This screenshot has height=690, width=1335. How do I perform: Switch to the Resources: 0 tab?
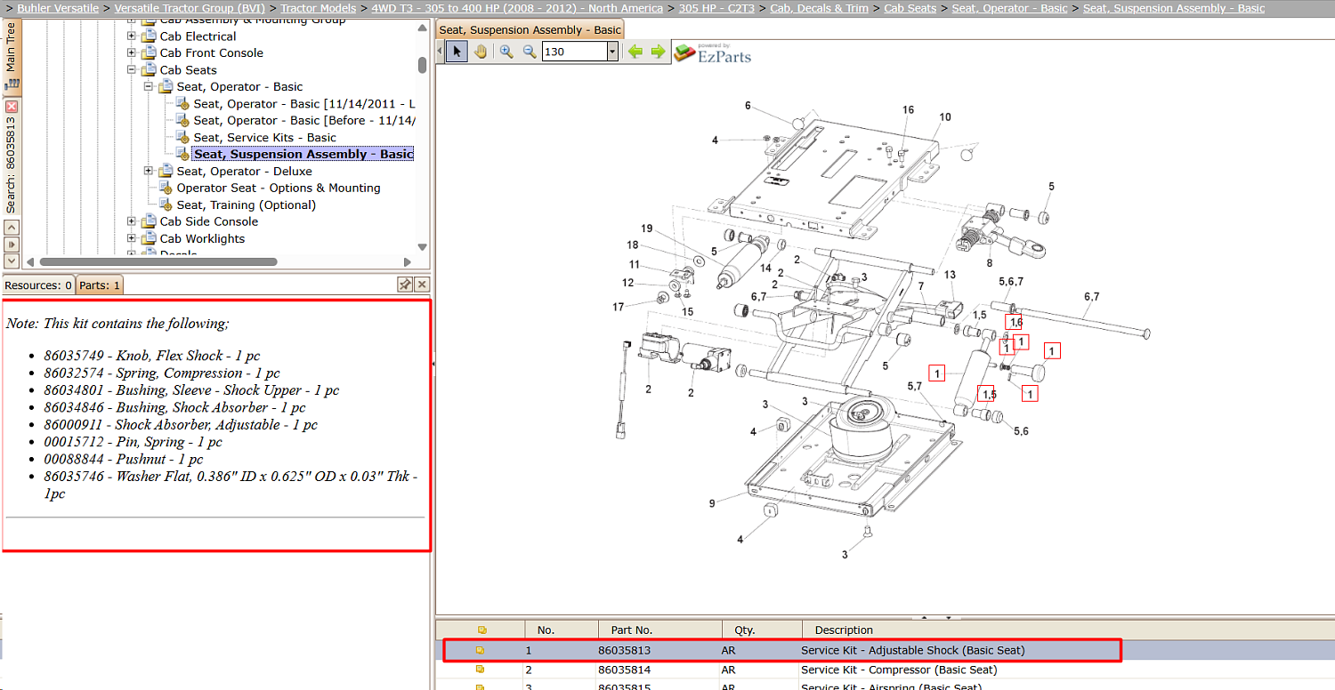[x=38, y=285]
